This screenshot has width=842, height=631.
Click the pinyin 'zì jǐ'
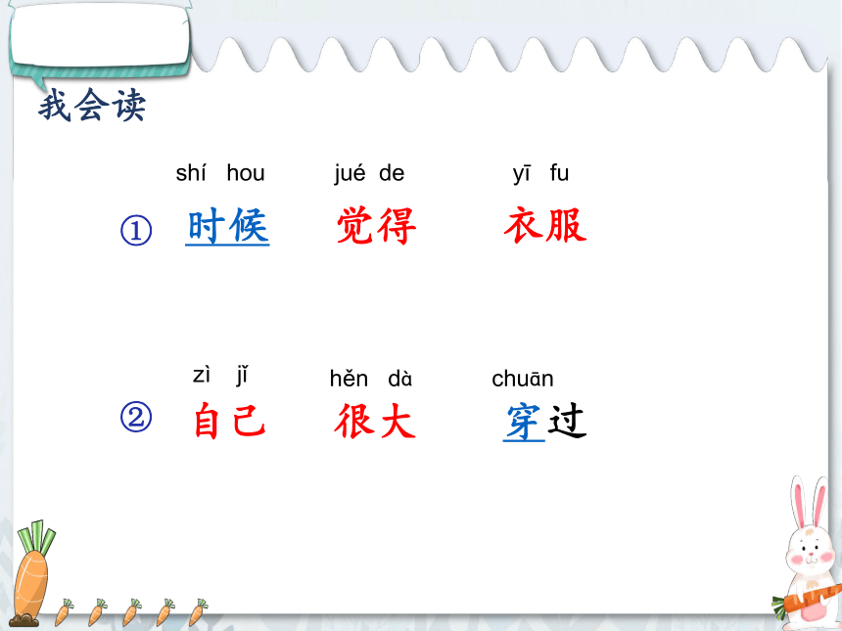pos(220,375)
